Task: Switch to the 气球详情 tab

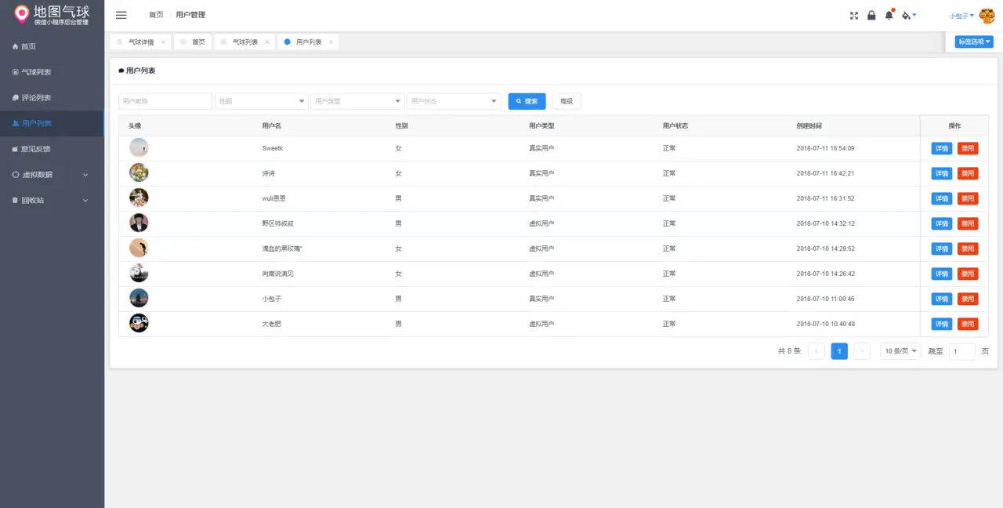Action: coord(140,42)
